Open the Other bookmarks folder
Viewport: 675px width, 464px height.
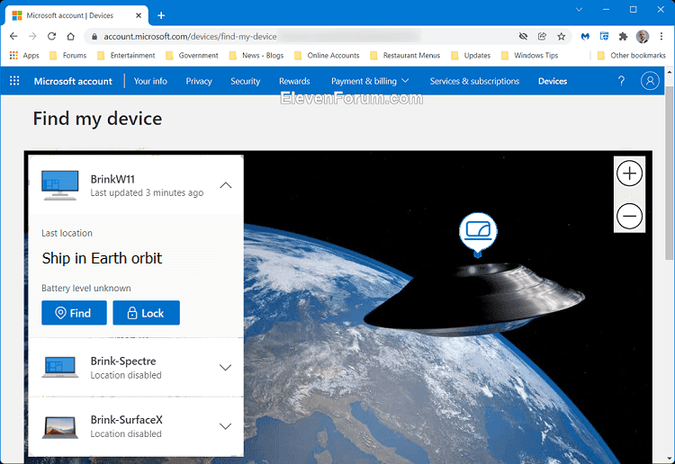[632, 56]
